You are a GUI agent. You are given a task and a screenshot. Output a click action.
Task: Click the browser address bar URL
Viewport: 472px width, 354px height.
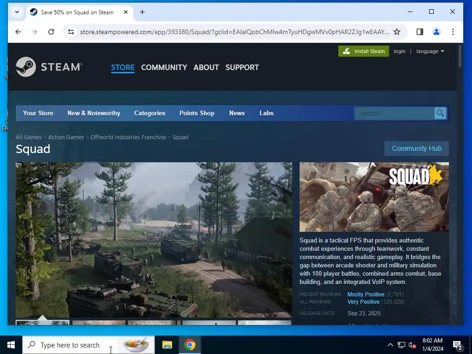click(x=234, y=32)
